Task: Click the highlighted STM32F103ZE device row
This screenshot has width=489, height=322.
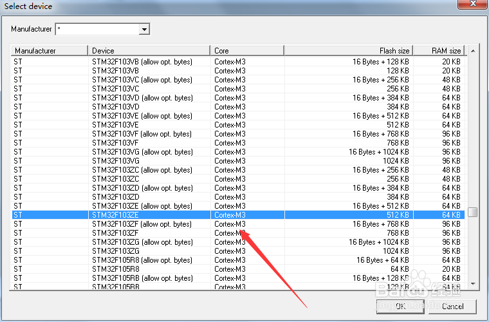Action: [238, 215]
